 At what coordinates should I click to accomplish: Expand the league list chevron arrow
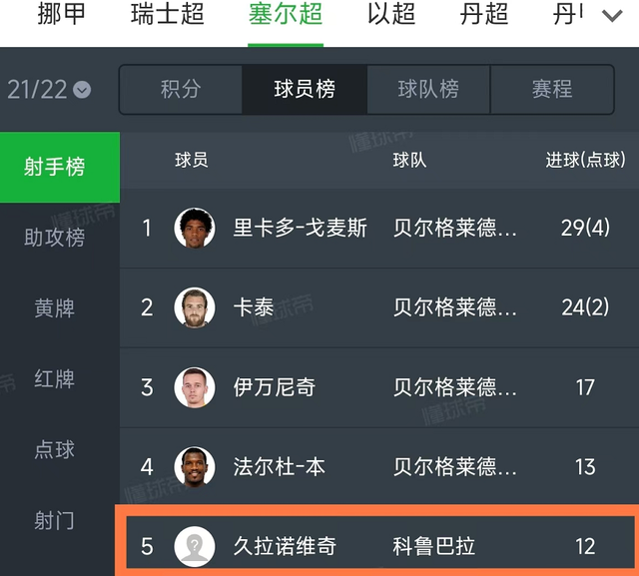pyautogui.click(x=611, y=15)
